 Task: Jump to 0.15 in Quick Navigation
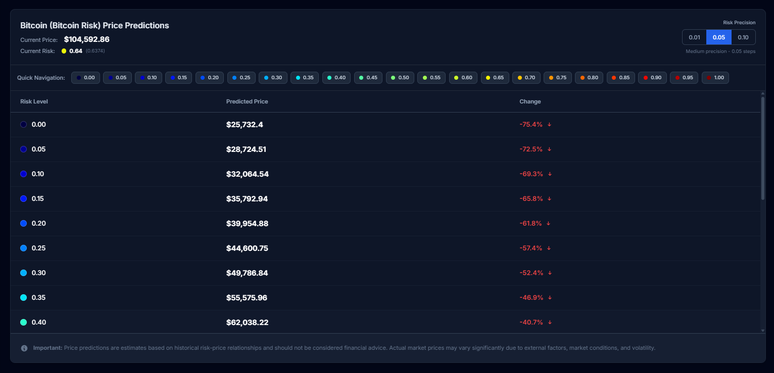pyautogui.click(x=179, y=78)
